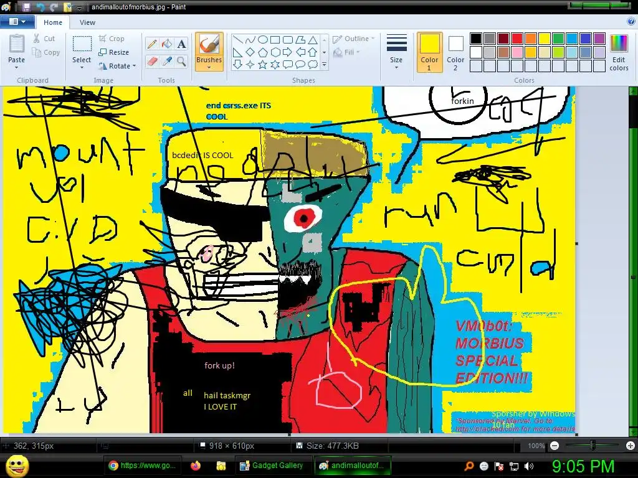Zoom out with the minus button
Image resolution: width=638 pixels, height=478 pixels.
tap(554, 446)
